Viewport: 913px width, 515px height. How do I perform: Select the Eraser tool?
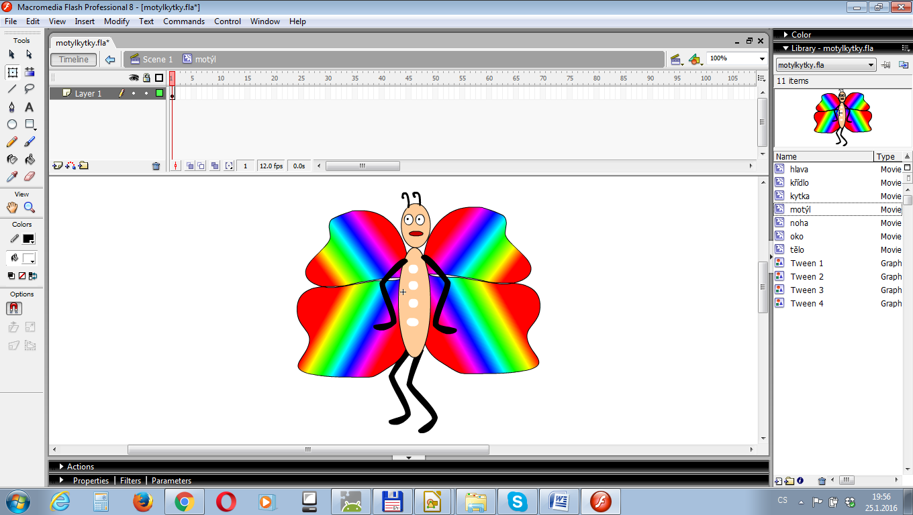click(30, 176)
